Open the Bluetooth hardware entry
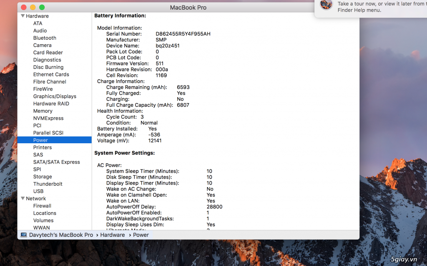427x266 pixels. (45, 38)
